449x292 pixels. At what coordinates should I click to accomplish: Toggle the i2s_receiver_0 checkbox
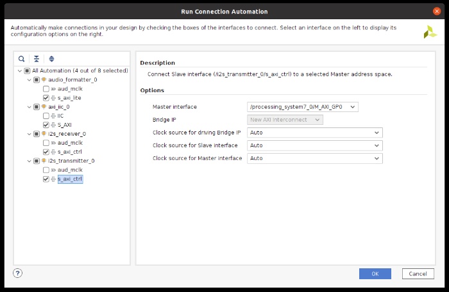pyautogui.click(x=37, y=134)
